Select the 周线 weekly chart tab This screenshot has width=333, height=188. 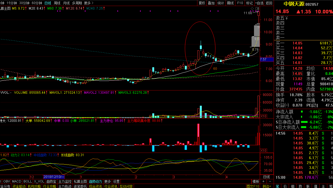pyautogui.click(x=57, y=3)
